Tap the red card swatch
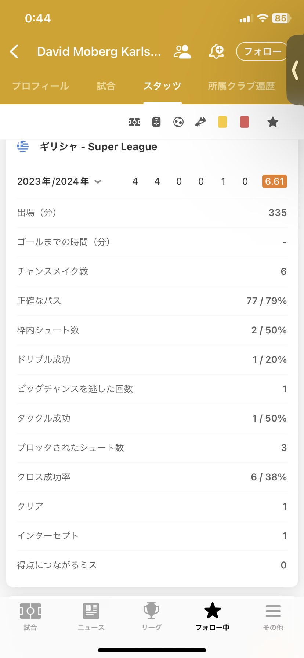 (x=245, y=122)
